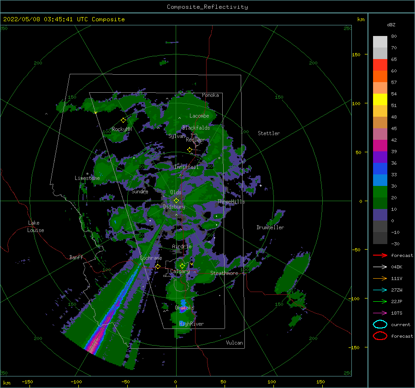Viewport: 415px width, 388px height.
Task: Click the yellow 54 dBZ color swatch
Action: (380, 100)
